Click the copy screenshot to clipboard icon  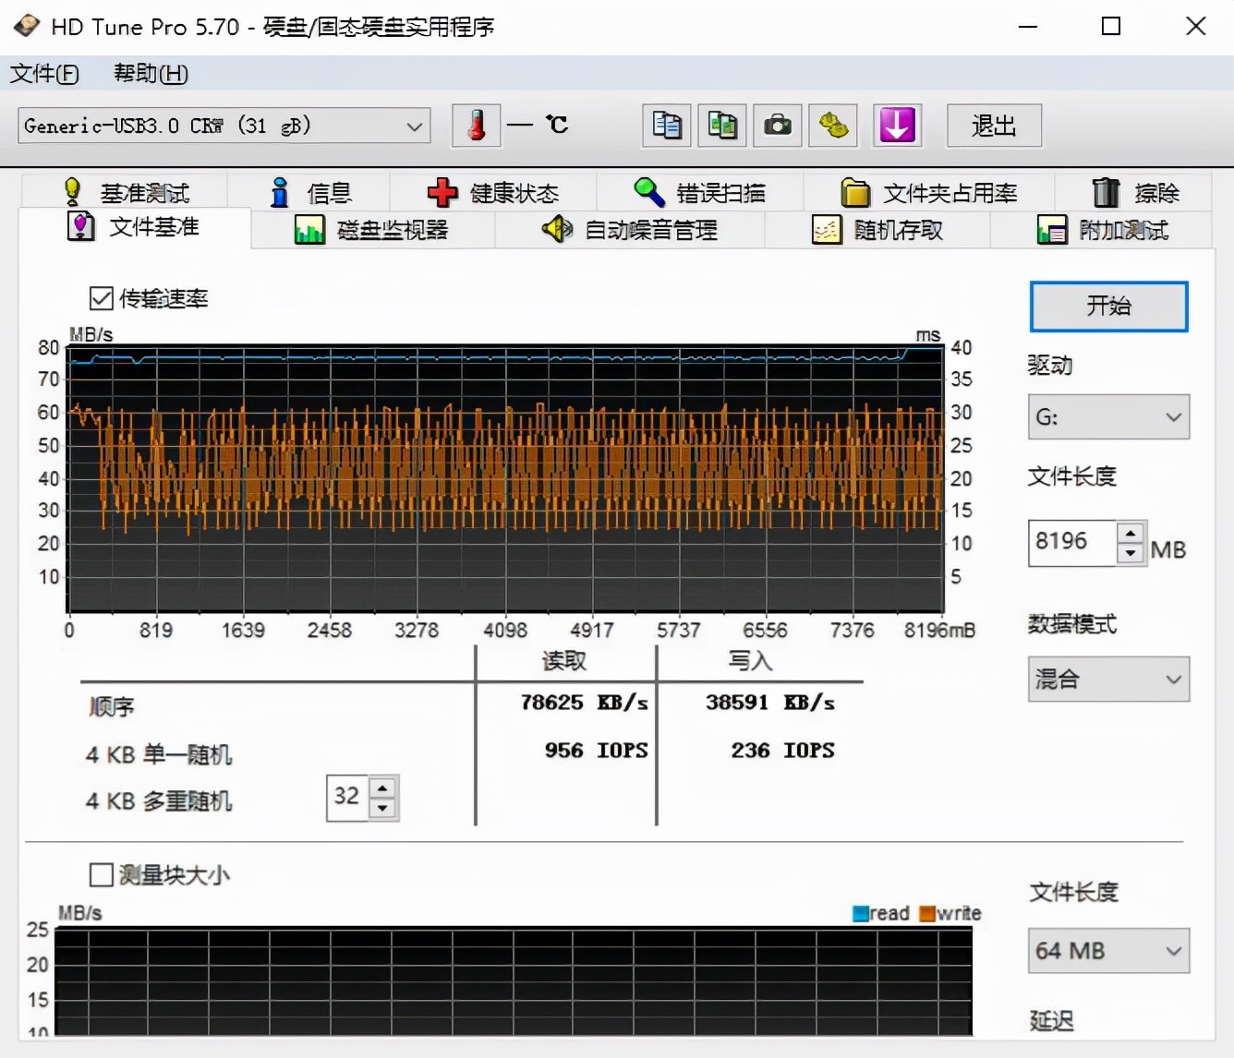click(721, 126)
